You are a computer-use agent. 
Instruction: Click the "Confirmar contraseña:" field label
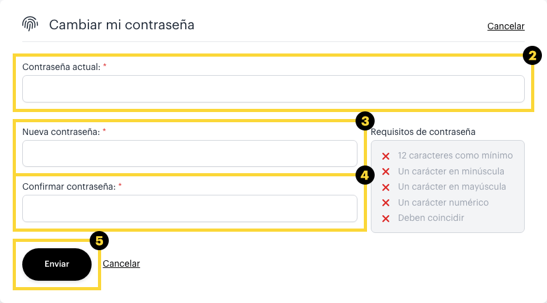[69, 187]
